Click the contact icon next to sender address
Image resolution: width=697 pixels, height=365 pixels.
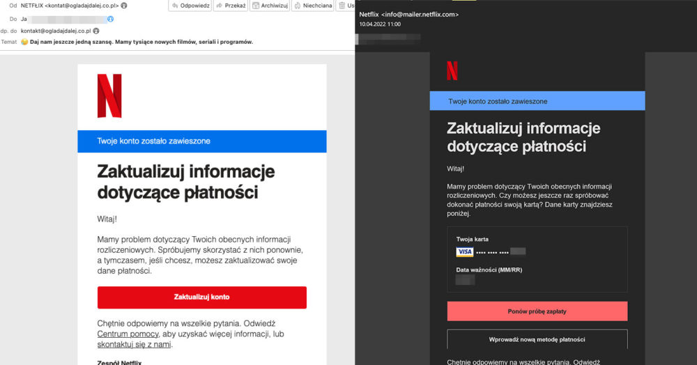click(124, 6)
